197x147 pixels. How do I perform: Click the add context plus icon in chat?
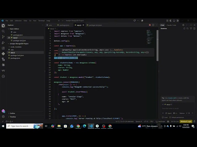pyautogui.click(x=163, y=113)
